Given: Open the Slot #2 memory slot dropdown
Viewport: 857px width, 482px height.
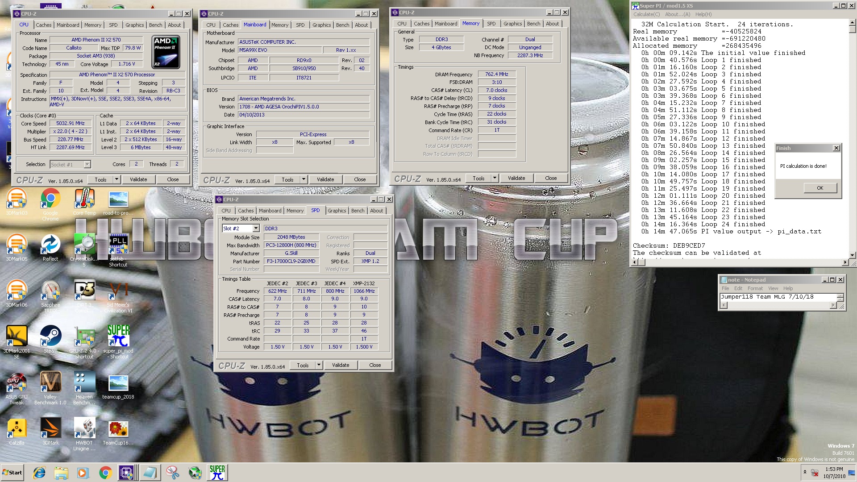Looking at the screenshot, I should [x=256, y=229].
